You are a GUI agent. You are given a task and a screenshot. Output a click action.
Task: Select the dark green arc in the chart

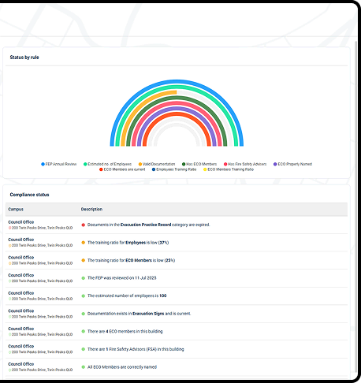[177, 98]
